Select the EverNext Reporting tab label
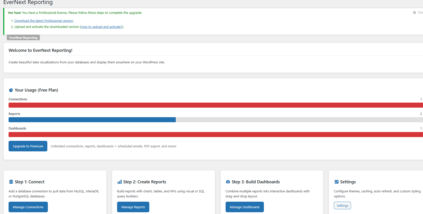 pos(23,38)
